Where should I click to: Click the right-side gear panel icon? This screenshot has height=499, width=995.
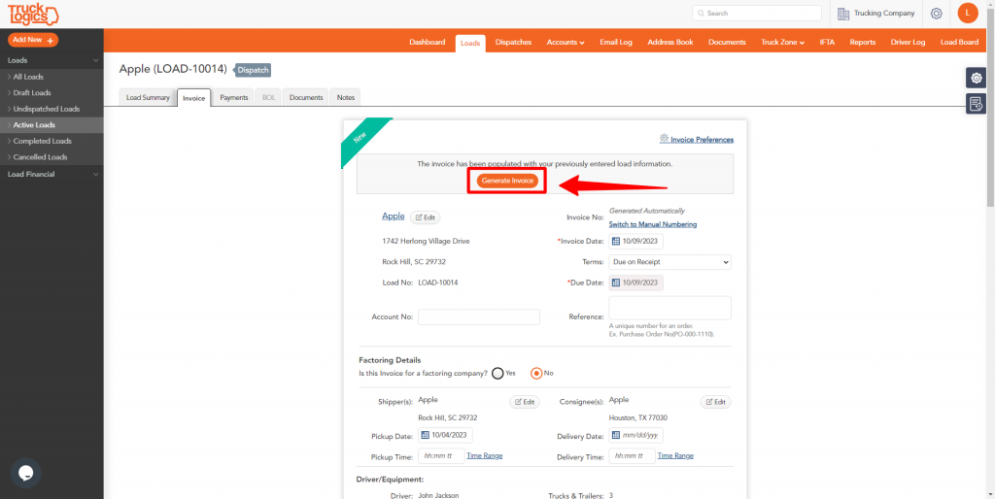[x=976, y=78]
